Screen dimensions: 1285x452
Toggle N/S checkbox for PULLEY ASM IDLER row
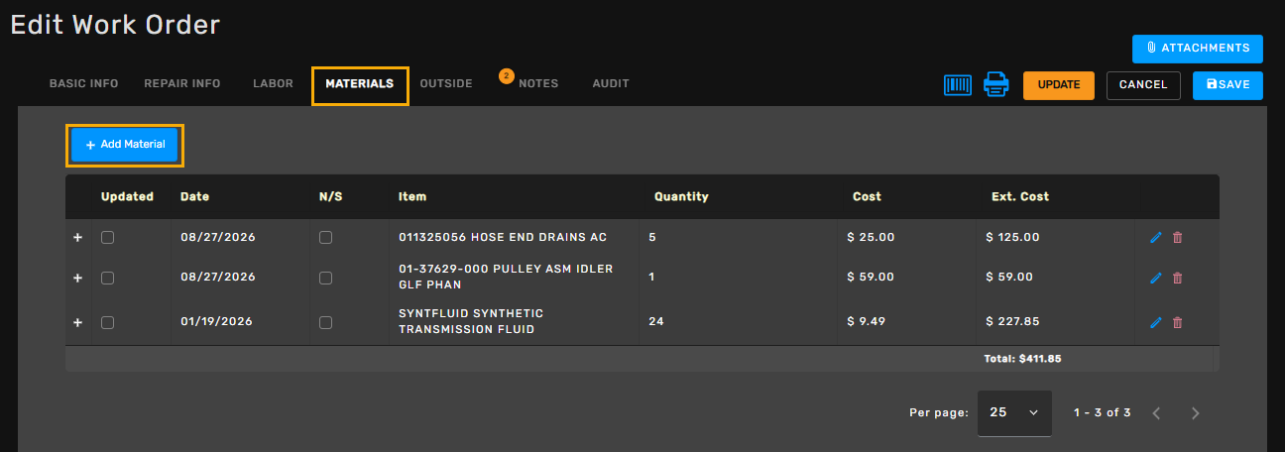point(325,279)
